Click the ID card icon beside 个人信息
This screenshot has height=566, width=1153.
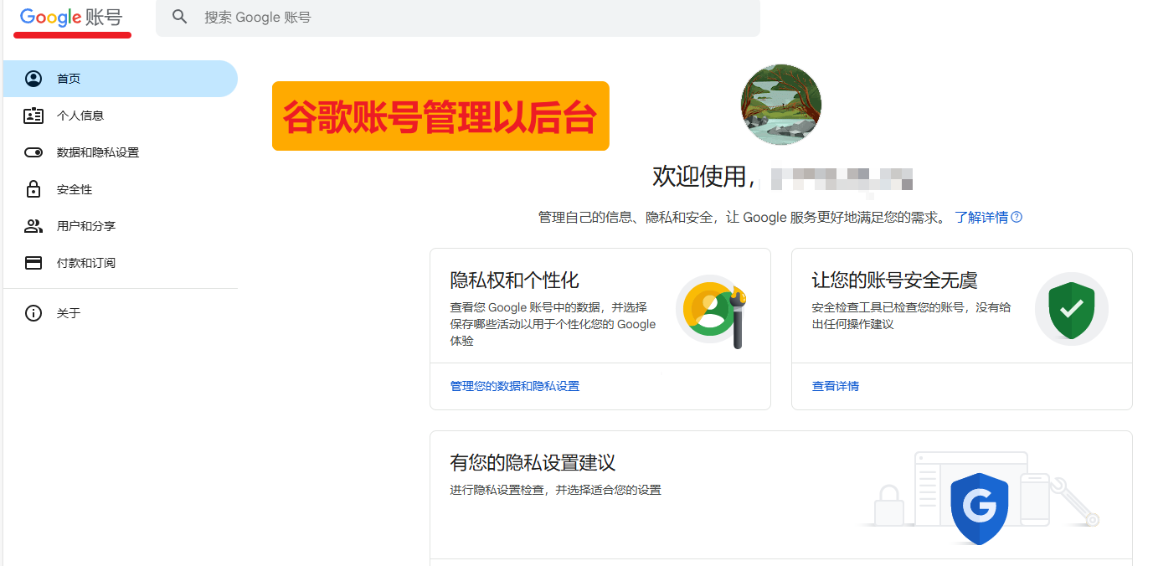(x=33, y=116)
